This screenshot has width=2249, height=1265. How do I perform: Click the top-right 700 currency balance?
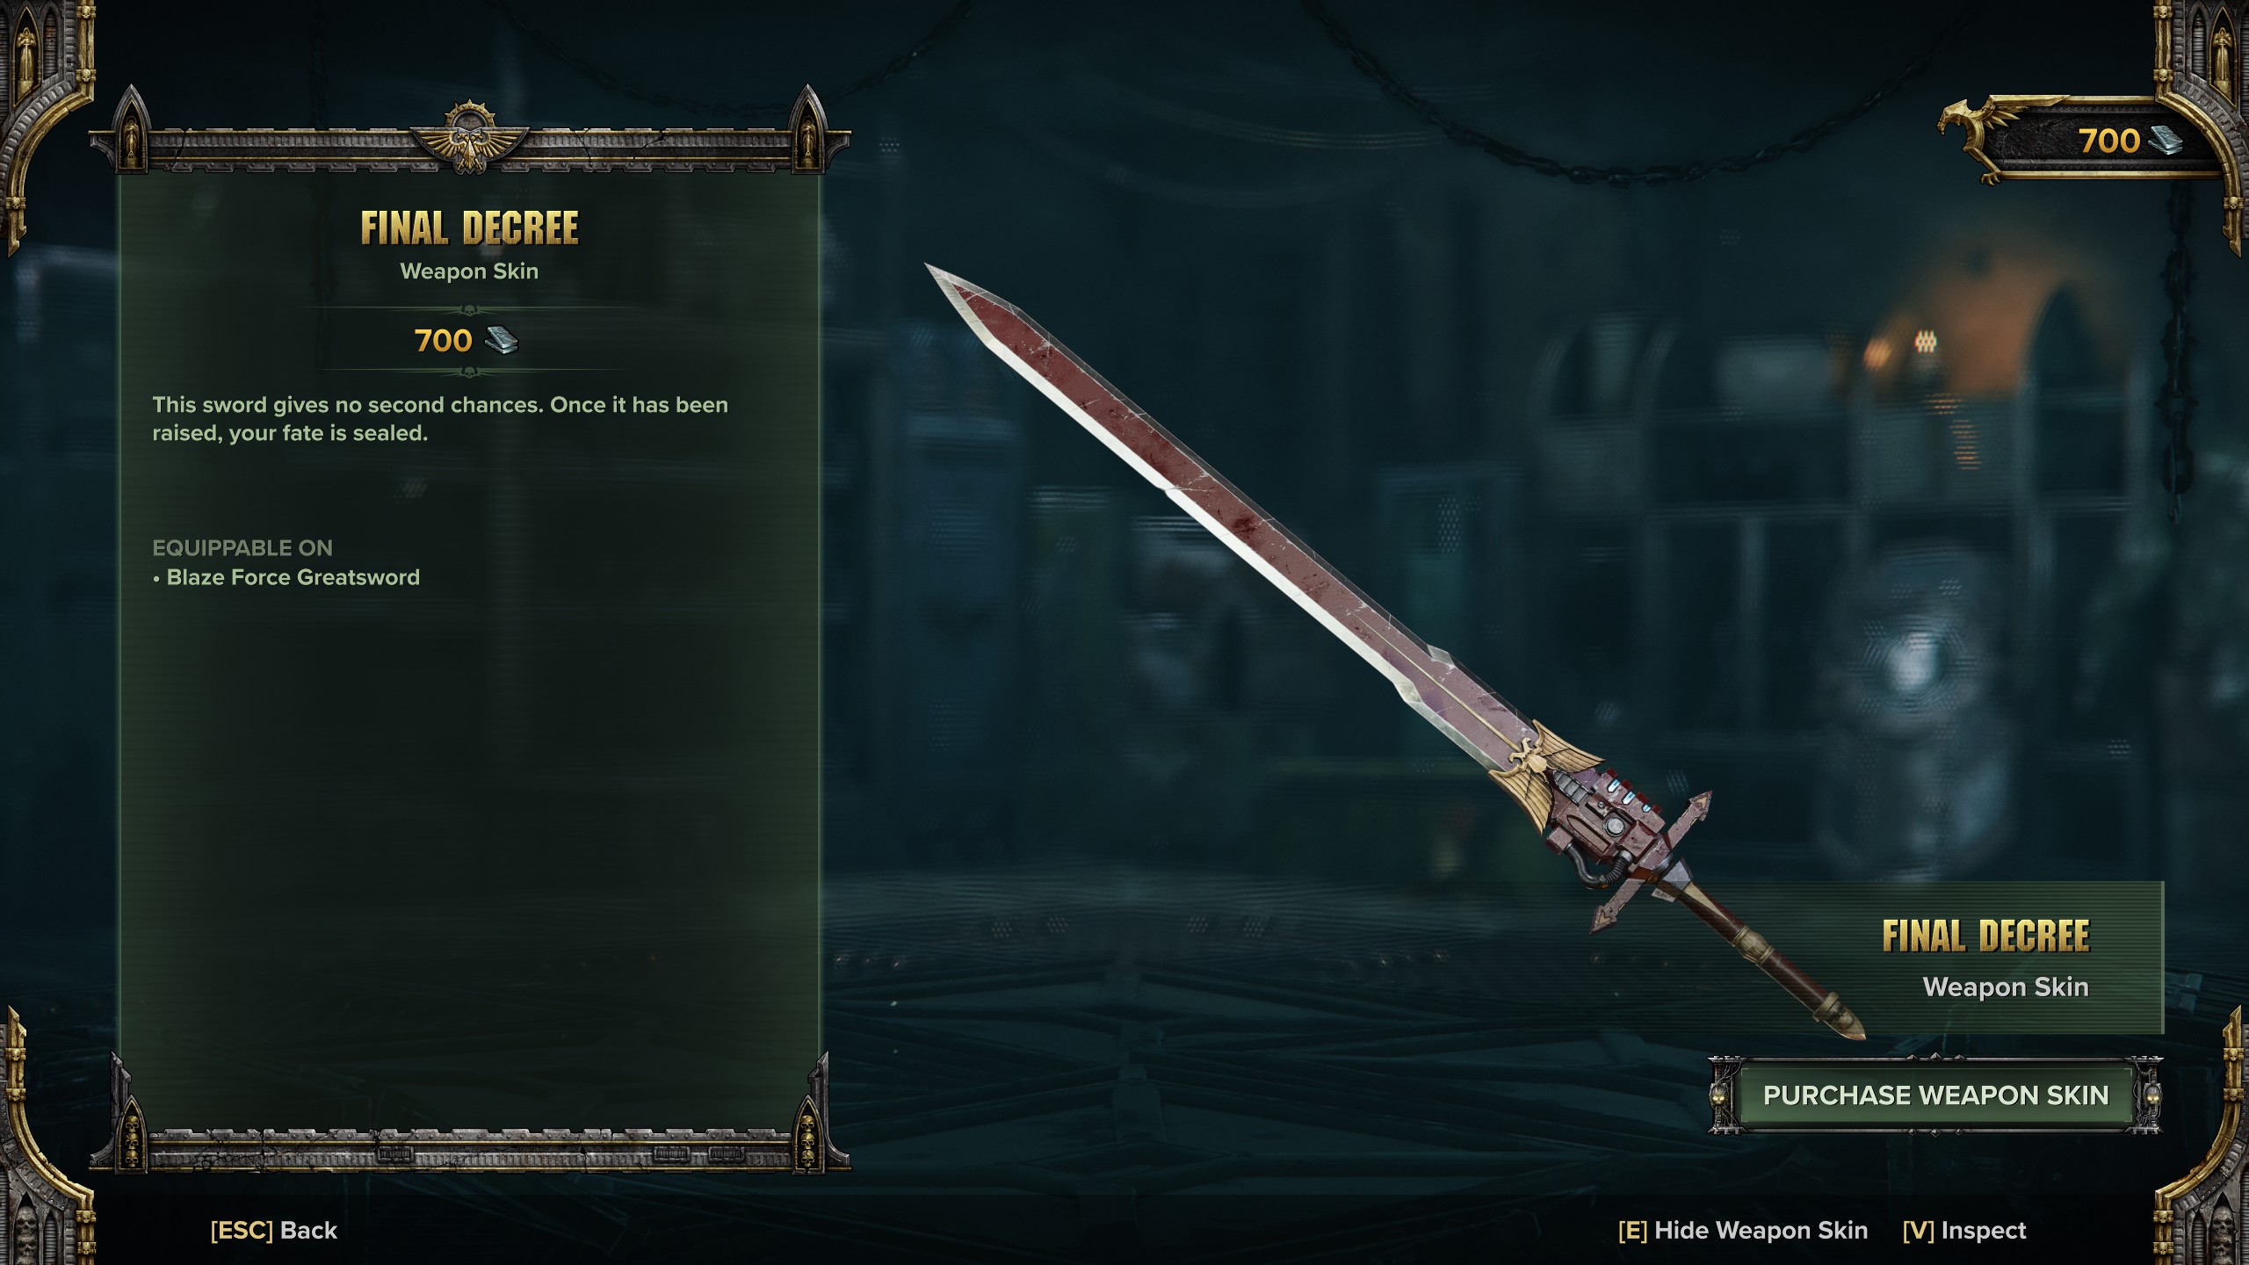coord(2108,141)
